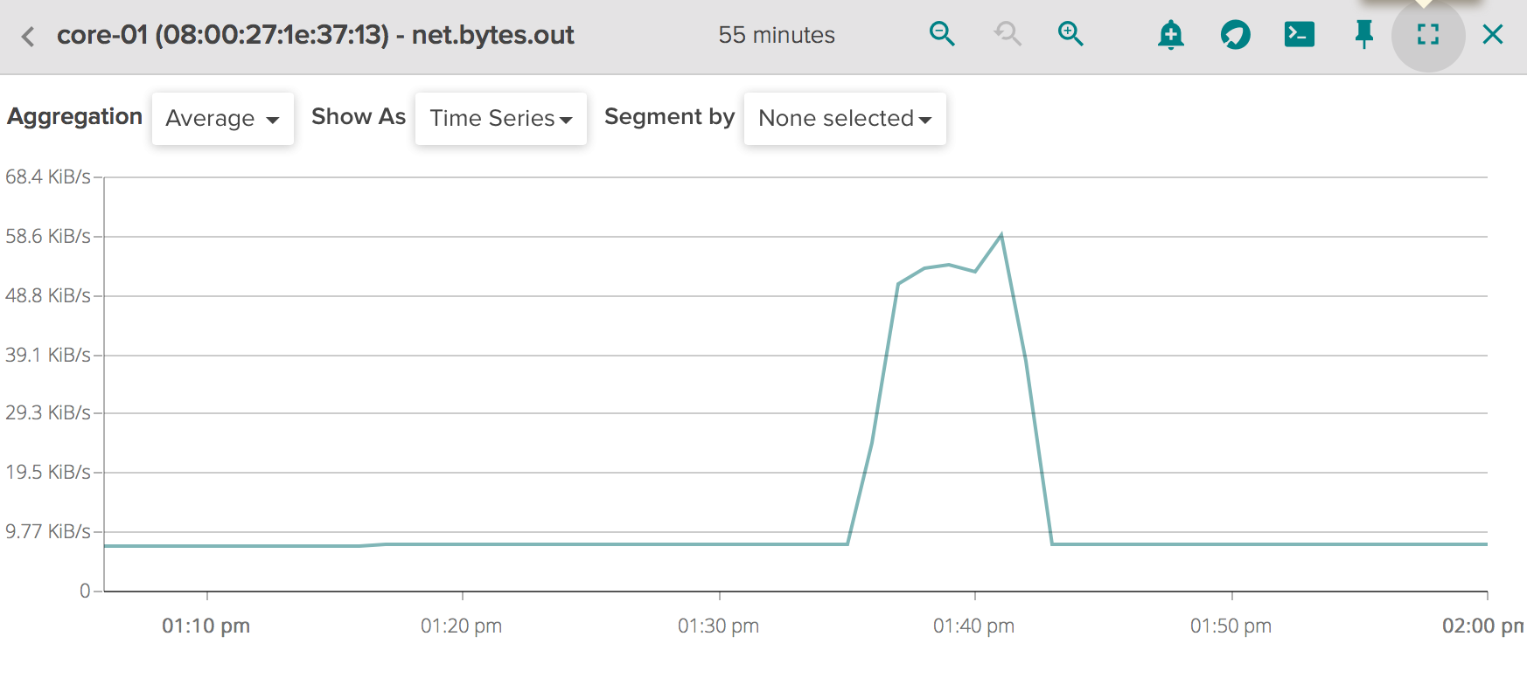Click the Show As label
This screenshot has width=1527, height=692.
(x=358, y=115)
